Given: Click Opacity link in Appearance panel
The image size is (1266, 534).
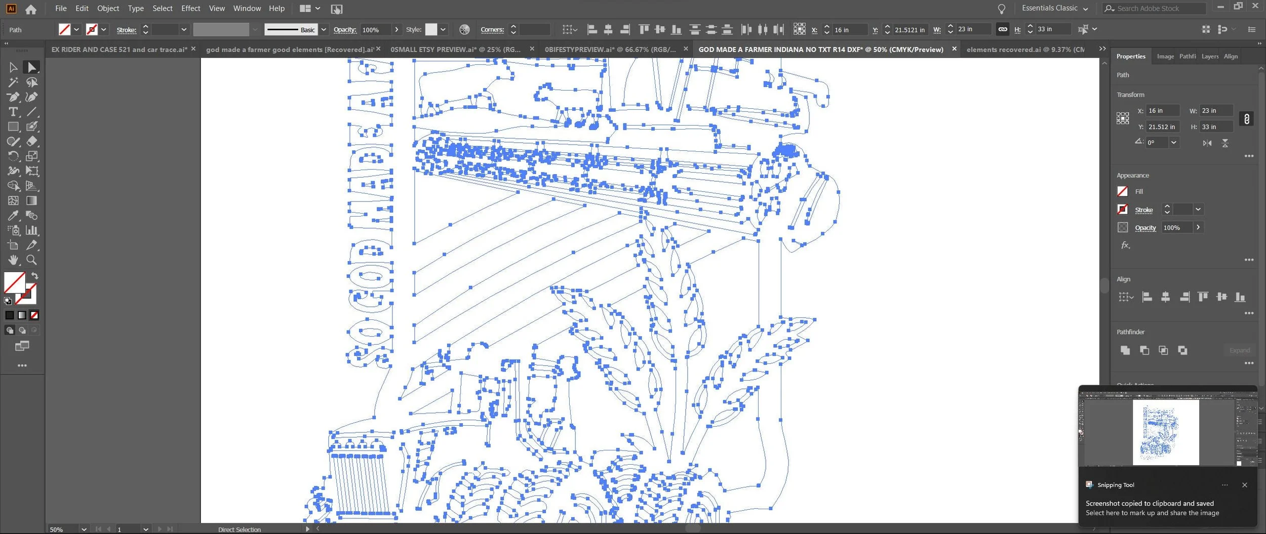Looking at the screenshot, I should coord(1145,228).
